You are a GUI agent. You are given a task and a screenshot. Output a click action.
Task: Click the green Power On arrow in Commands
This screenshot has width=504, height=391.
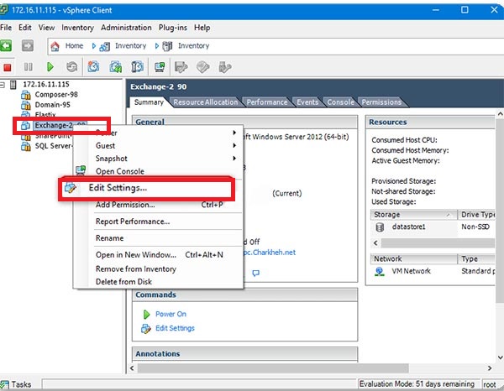coord(146,315)
